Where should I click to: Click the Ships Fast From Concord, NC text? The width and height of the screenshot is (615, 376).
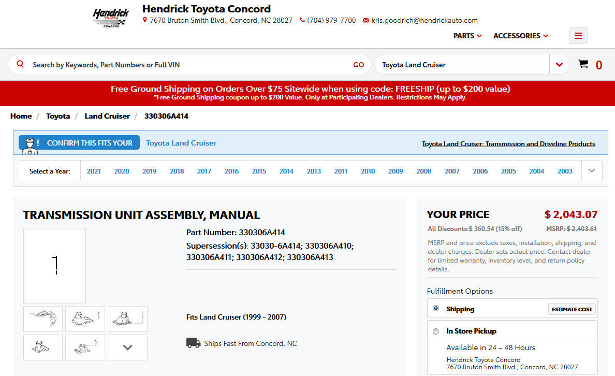click(251, 343)
